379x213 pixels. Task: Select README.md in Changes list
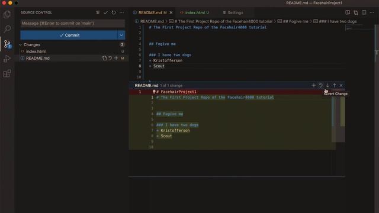pos(72,58)
